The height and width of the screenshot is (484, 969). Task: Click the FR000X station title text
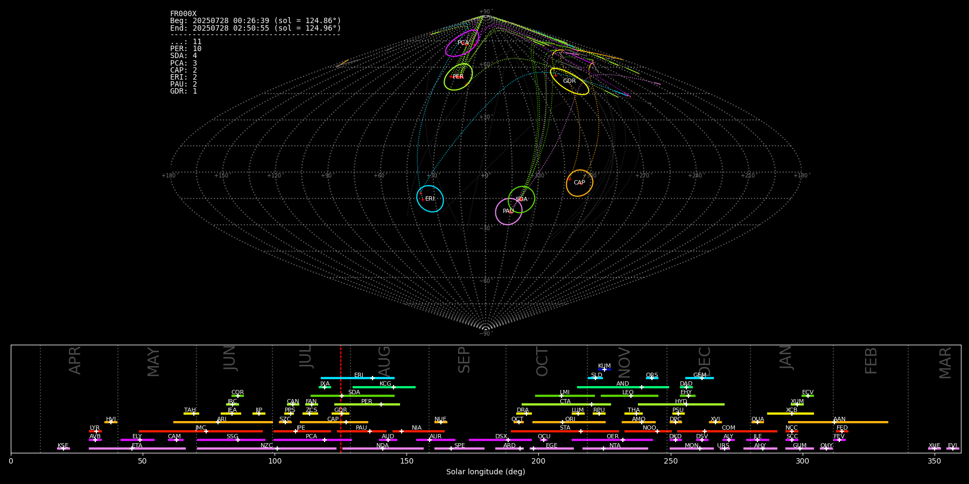point(183,14)
